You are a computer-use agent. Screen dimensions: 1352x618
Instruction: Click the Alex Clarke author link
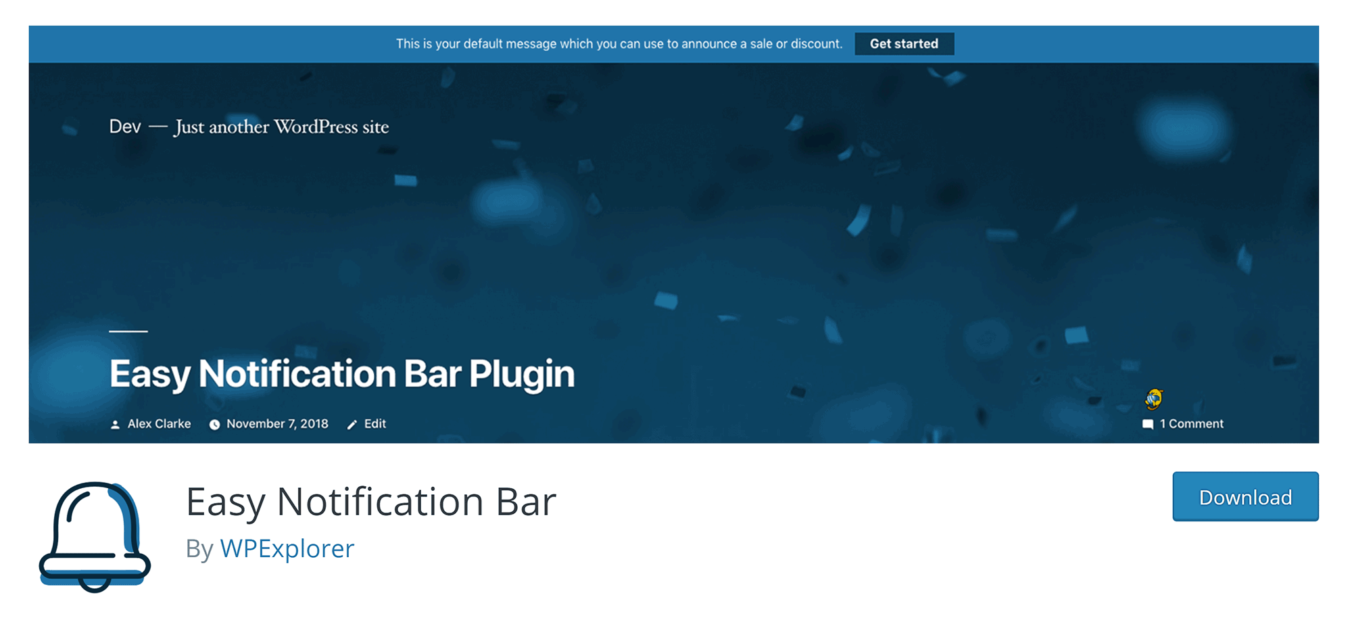point(159,424)
